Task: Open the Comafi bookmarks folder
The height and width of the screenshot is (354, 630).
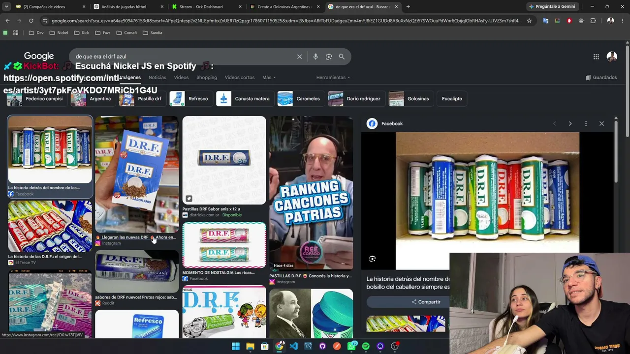Action: pyautogui.click(x=126, y=33)
